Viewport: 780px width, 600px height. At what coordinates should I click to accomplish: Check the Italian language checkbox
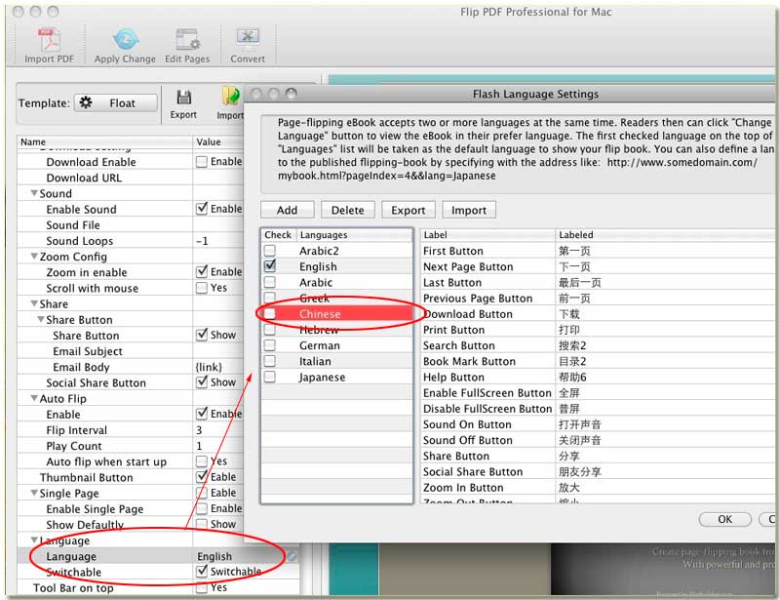point(270,361)
